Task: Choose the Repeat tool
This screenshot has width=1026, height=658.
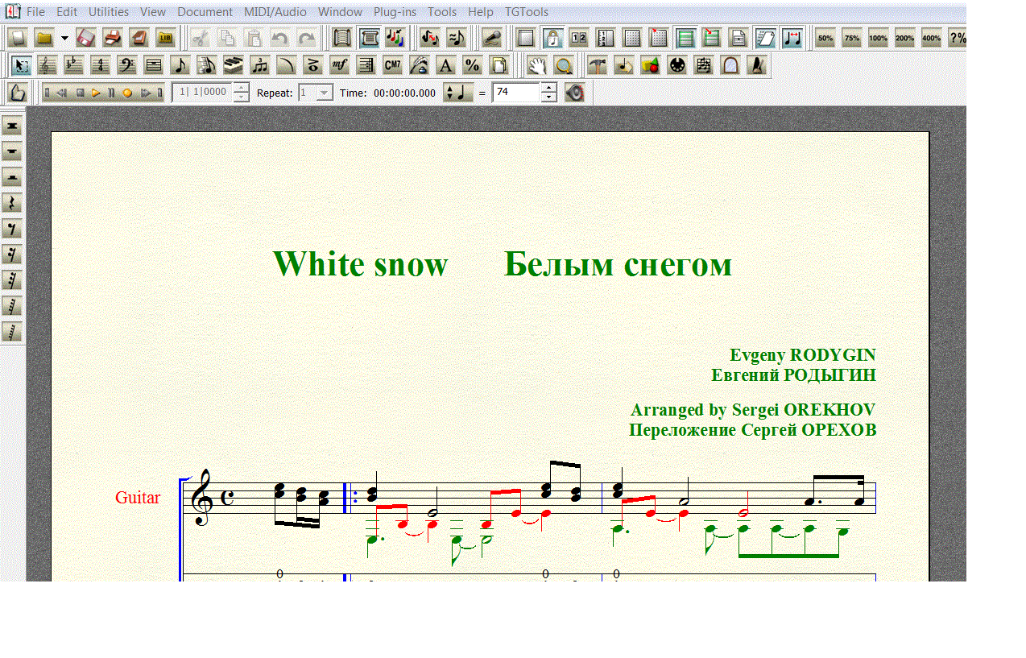Action: pos(366,66)
